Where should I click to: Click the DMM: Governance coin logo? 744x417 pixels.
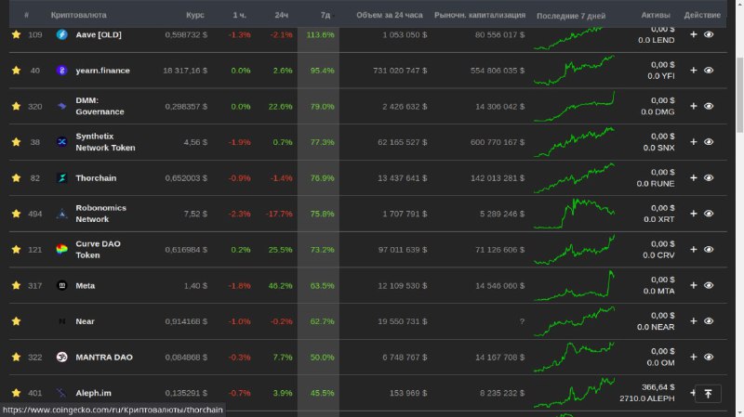(x=61, y=106)
